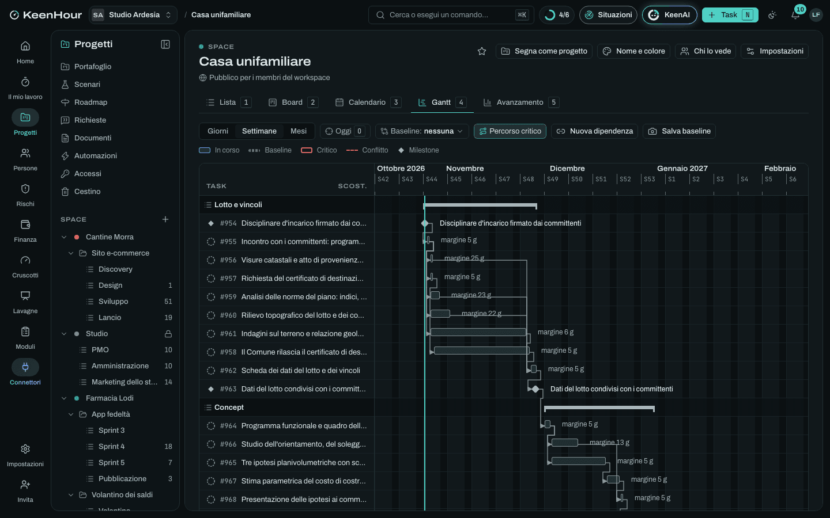Collapse the Cantine Morra space
Viewport: 830px width, 518px height.
[64, 237]
